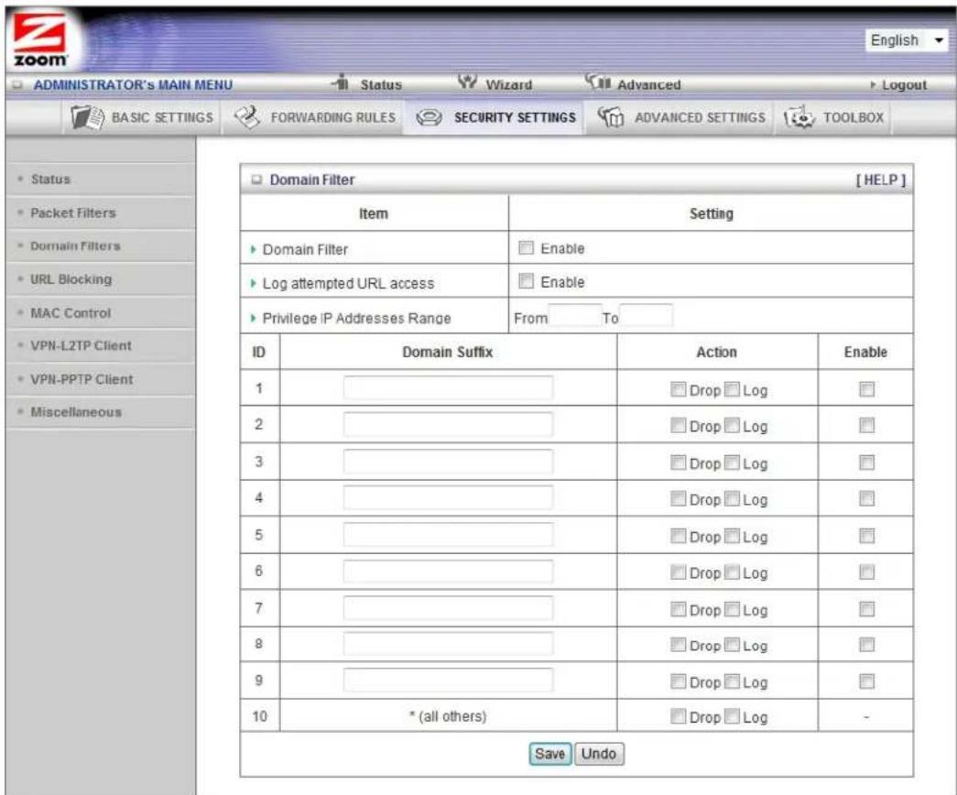Click the To IP address field
Image resolution: width=957 pixels, height=795 pixels.
646,316
